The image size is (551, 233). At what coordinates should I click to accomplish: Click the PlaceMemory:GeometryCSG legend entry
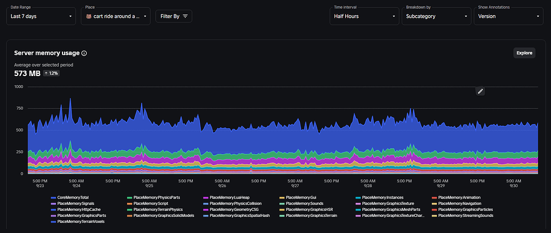pyautogui.click(x=232, y=209)
